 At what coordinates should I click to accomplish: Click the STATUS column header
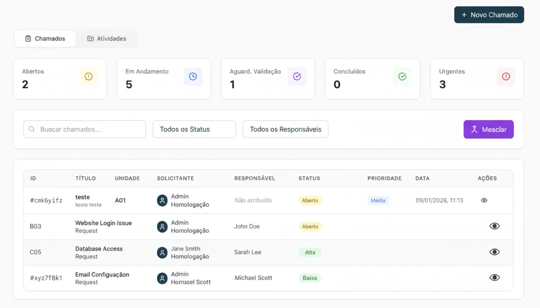[x=309, y=178]
